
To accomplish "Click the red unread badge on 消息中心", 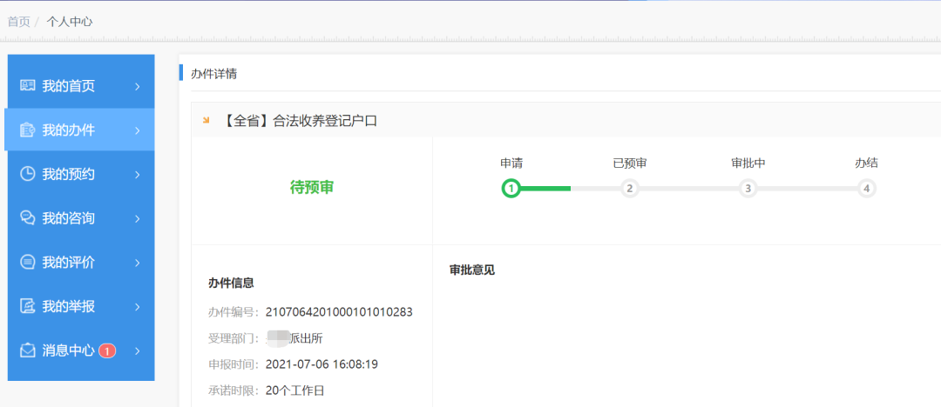I will (107, 351).
